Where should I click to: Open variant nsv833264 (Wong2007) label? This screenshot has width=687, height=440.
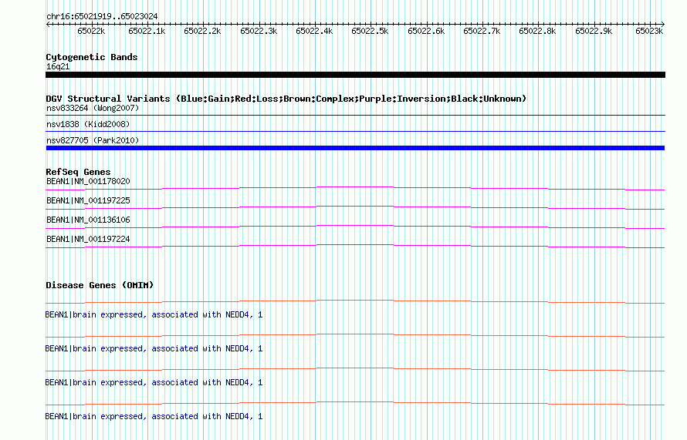[x=93, y=108]
